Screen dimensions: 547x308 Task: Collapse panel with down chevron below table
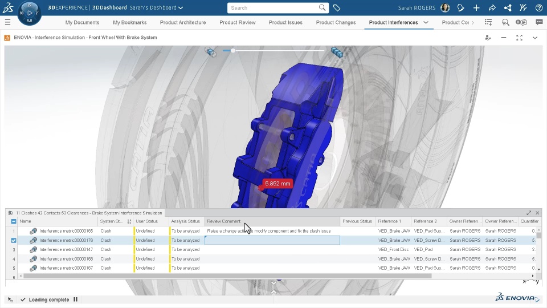pos(274,283)
